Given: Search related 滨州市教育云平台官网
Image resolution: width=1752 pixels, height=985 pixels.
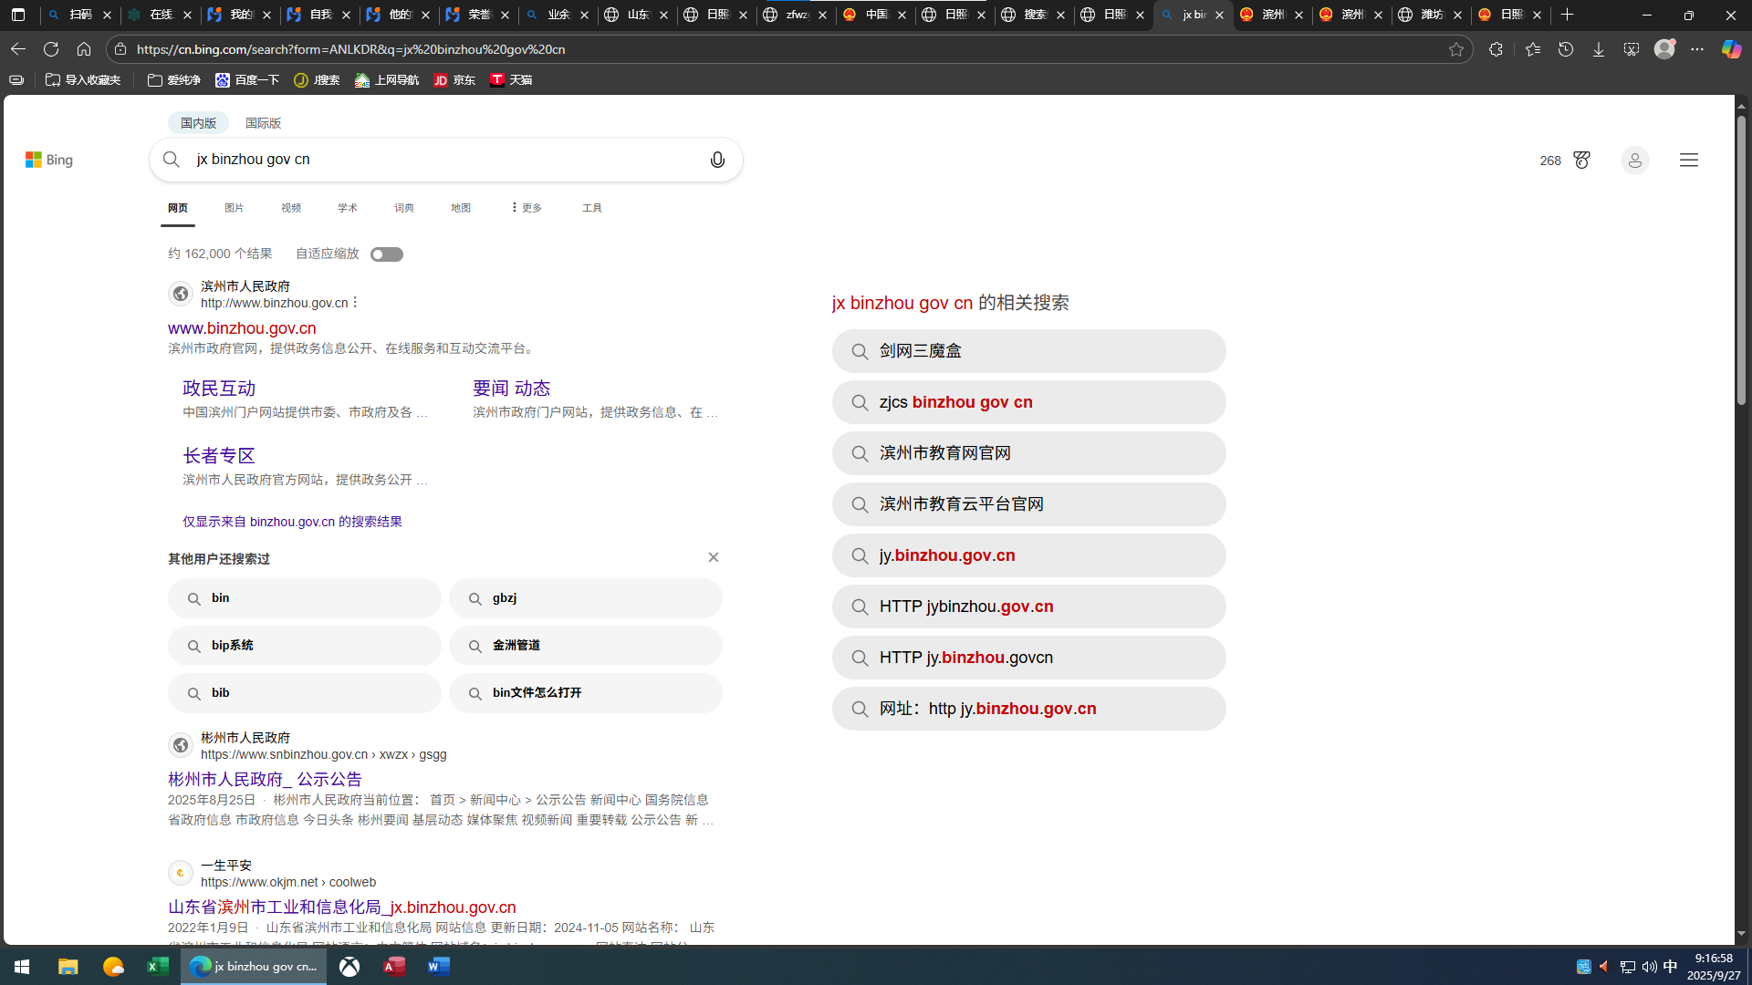Looking at the screenshot, I should click(1029, 504).
